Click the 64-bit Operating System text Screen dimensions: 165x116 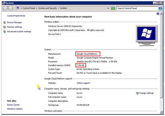(x=88, y=69)
